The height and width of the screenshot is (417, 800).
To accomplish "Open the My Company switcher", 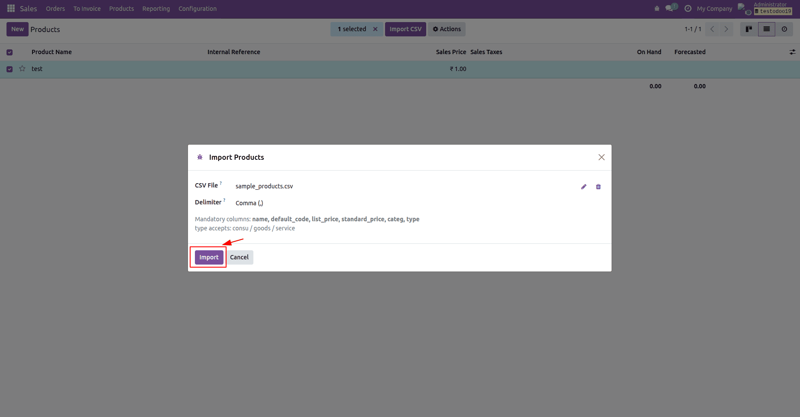I will click(x=714, y=9).
